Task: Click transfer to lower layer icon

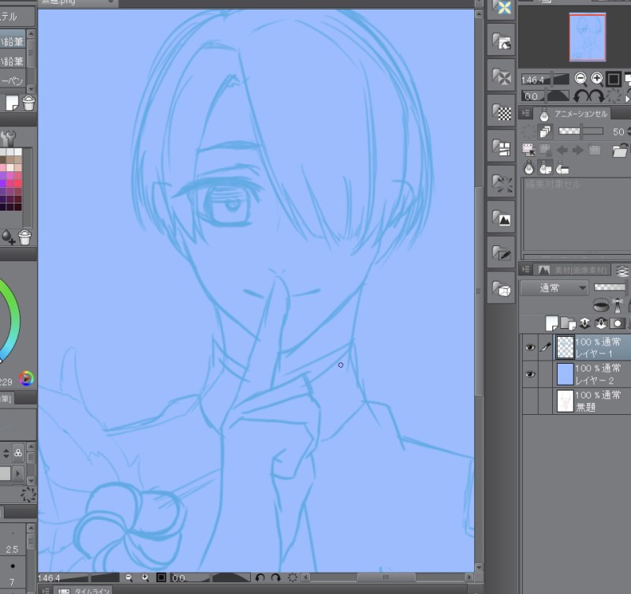Action: (584, 323)
